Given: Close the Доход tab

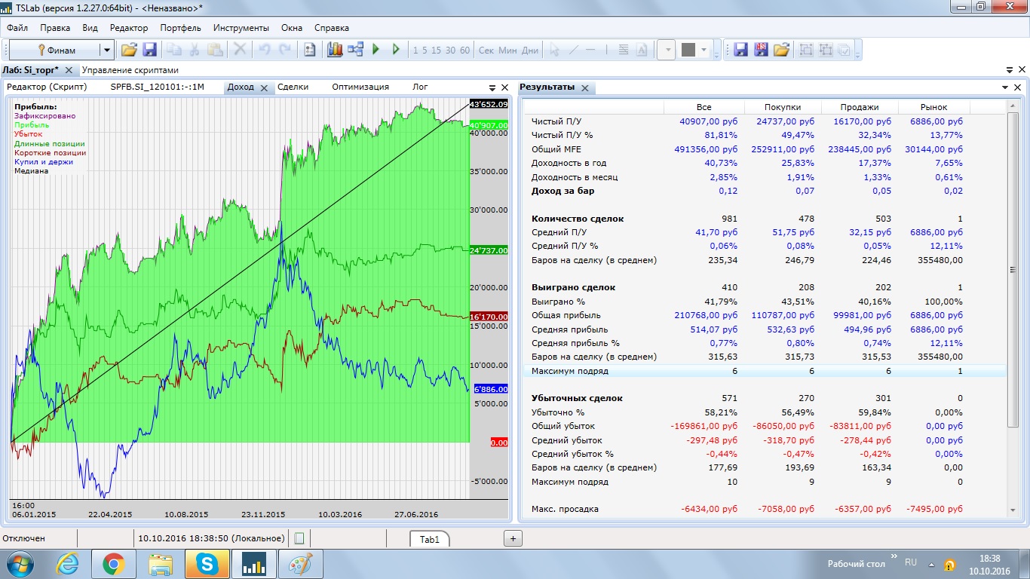Looking at the screenshot, I should (x=264, y=88).
